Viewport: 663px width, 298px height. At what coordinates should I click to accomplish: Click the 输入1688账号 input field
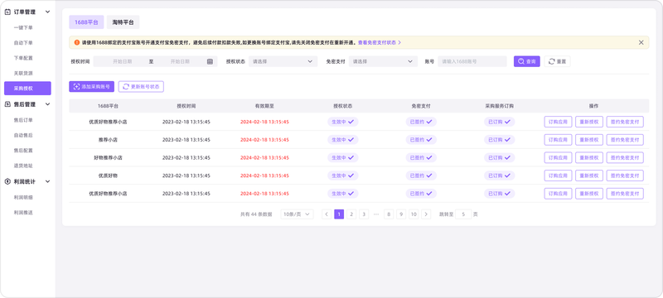pos(472,61)
